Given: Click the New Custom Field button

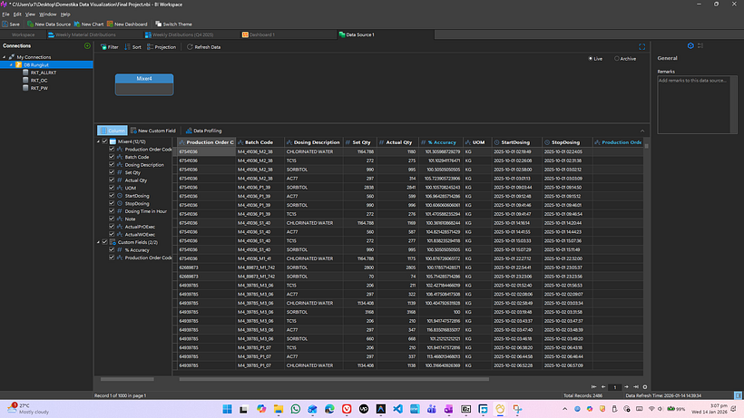Looking at the screenshot, I should point(152,131).
